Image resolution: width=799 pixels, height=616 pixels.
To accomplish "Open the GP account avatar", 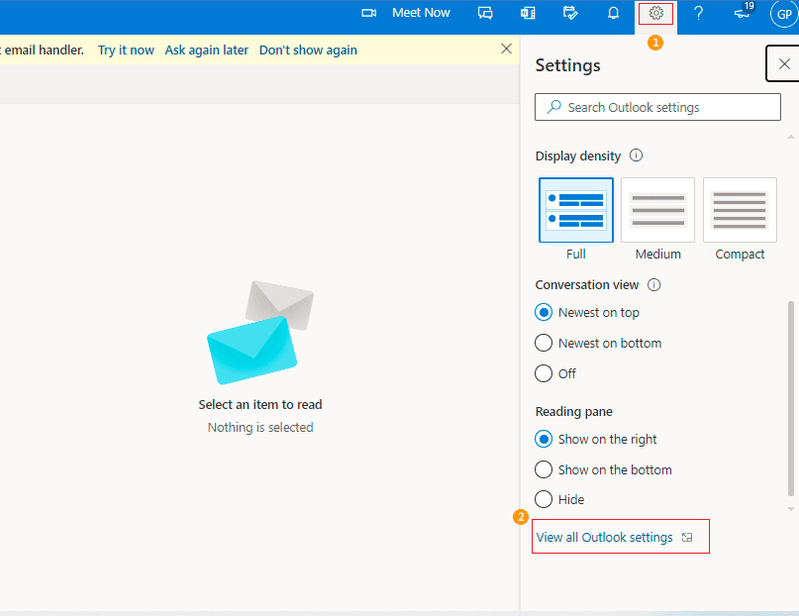I will [783, 14].
